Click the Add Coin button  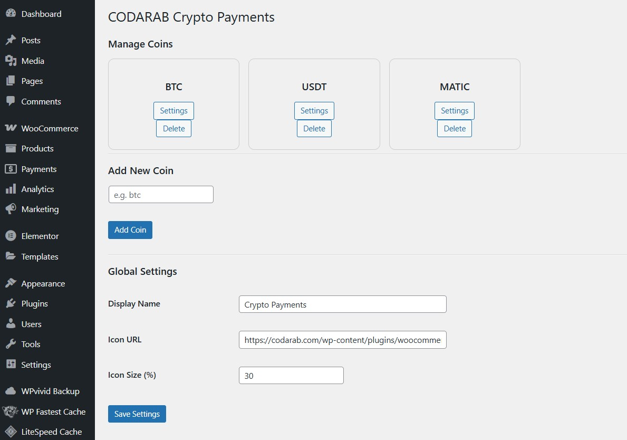130,230
